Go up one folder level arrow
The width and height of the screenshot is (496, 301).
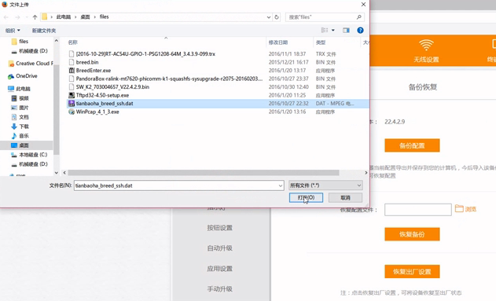click(35, 17)
